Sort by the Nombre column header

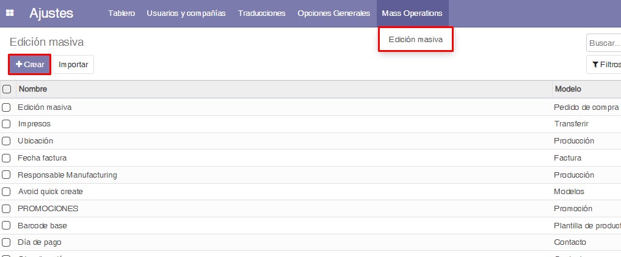pos(33,89)
